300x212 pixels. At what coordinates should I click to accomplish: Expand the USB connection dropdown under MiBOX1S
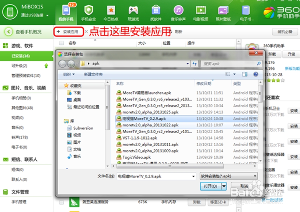[x=47, y=15]
